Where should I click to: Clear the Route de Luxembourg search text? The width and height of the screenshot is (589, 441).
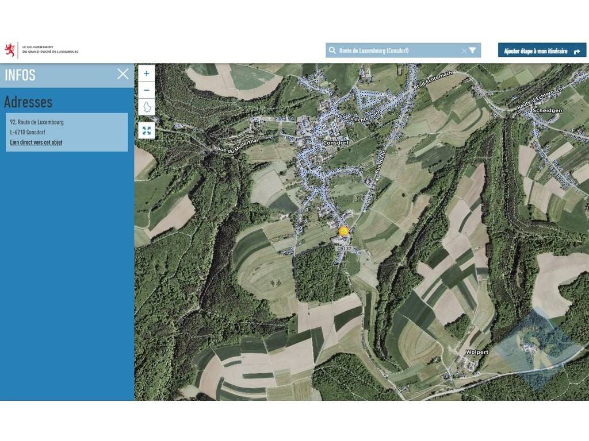click(464, 51)
